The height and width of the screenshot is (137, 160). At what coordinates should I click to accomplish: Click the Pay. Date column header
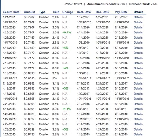point(121,12)
